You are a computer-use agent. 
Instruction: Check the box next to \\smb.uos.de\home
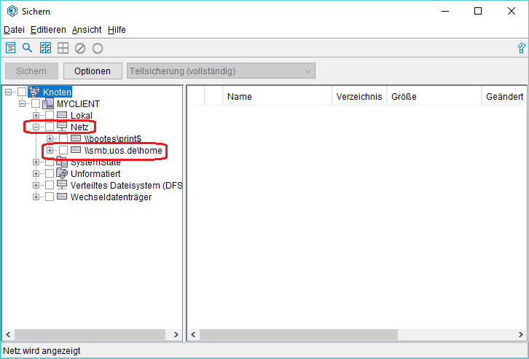click(x=63, y=150)
